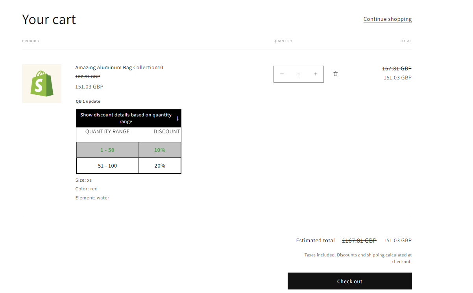
Task: Click the 'Color: red' variant text
Action: pos(86,189)
